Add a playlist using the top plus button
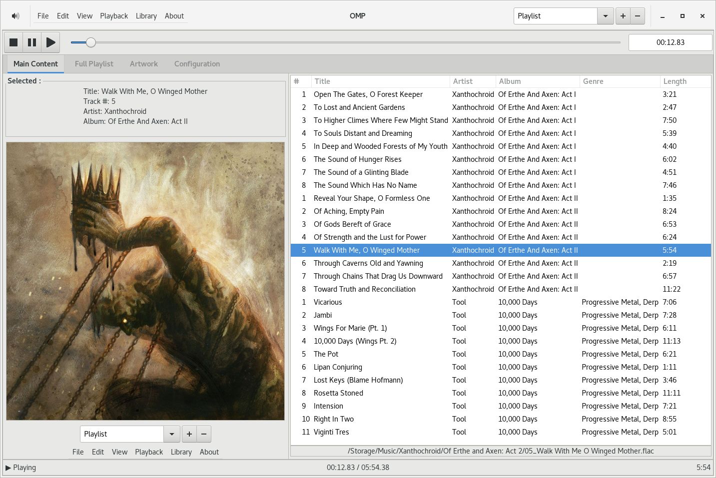This screenshot has height=478, width=716. point(623,16)
